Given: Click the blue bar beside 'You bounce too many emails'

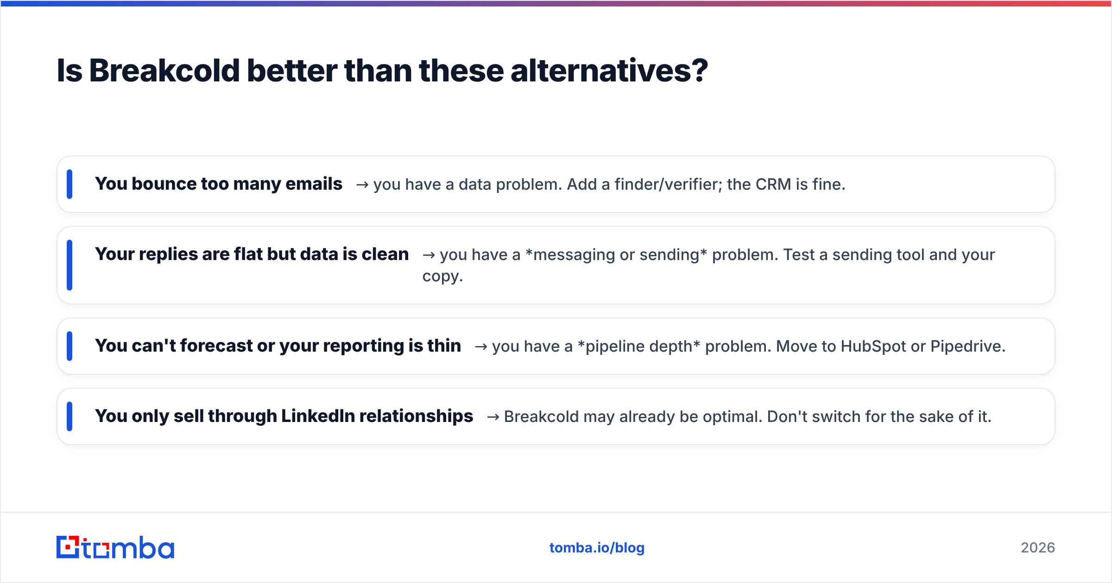Looking at the screenshot, I should point(69,184).
